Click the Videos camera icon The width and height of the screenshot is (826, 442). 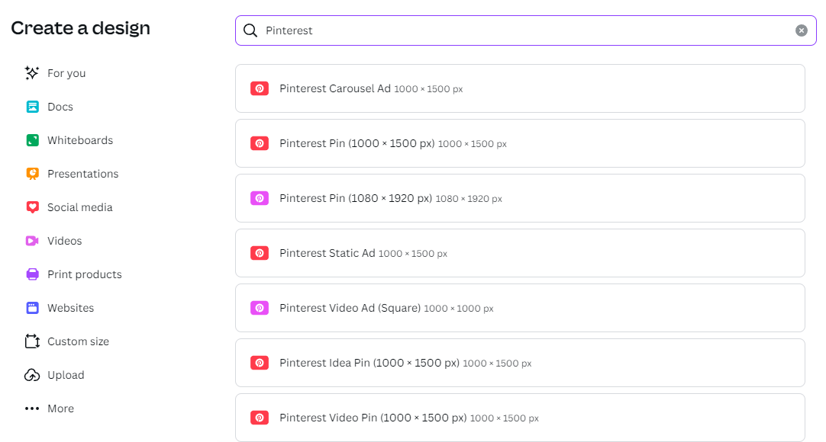[32, 241]
